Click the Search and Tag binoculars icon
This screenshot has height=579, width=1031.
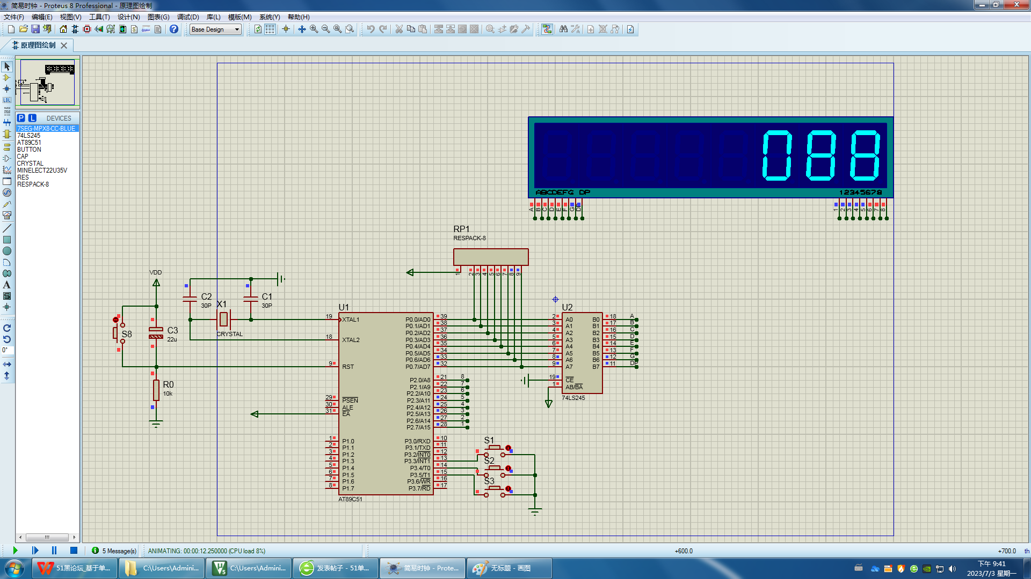[563, 29]
